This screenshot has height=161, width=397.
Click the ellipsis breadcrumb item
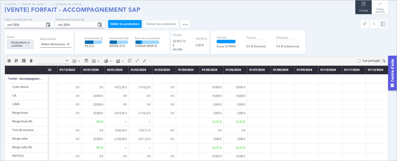click(x=49, y=4)
